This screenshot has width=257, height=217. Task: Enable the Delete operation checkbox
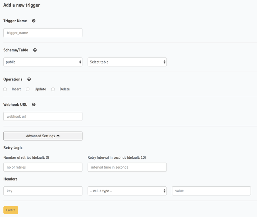click(x=53, y=89)
